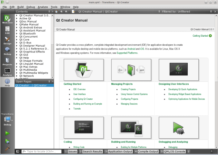Show the Compile Output pane
The height and width of the screenshot is (155, 218).
tap(146, 151)
